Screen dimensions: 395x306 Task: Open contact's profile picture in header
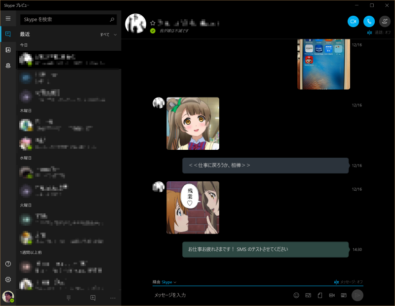point(136,24)
